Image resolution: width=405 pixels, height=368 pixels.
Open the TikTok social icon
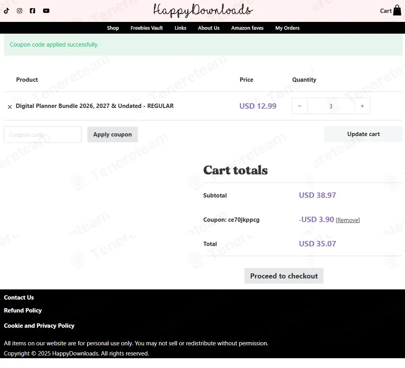[6, 11]
